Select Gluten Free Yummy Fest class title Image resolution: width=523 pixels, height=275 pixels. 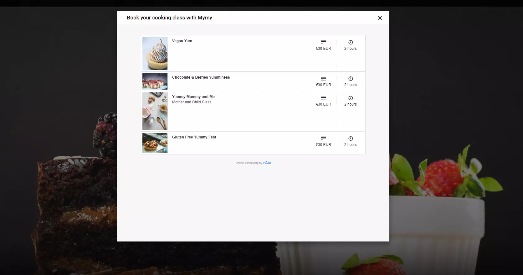[194, 137]
